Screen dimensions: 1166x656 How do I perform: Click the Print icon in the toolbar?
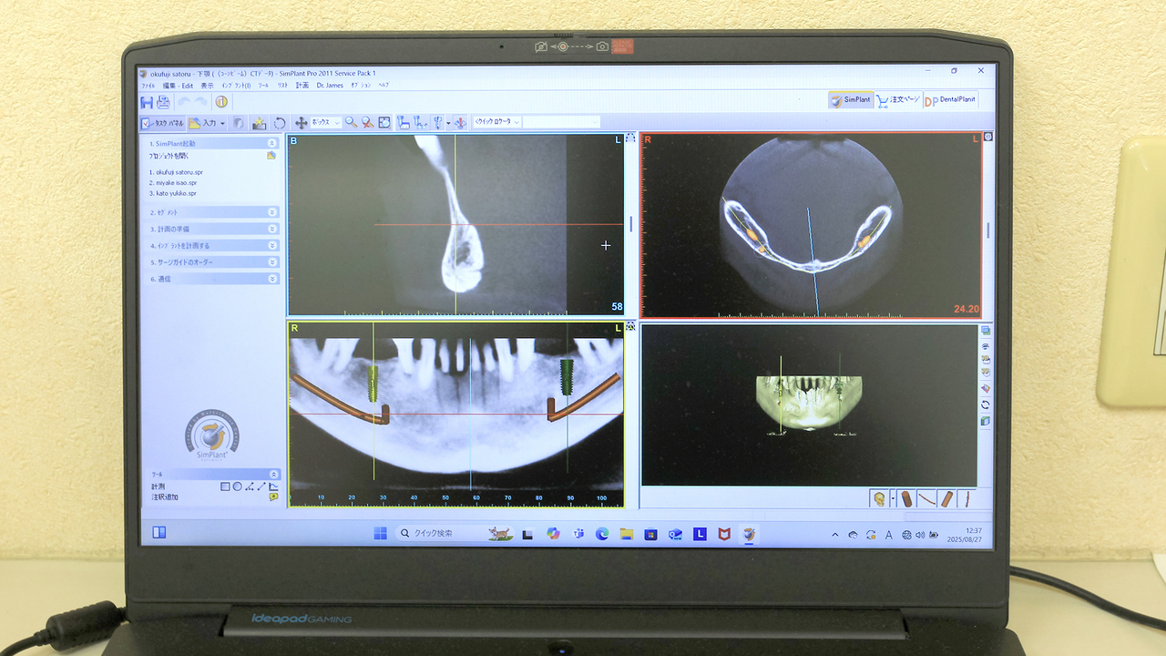(x=163, y=102)
